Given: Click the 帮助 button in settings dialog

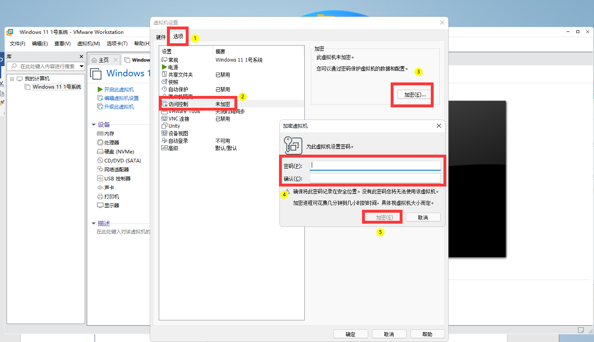Looking at the screenshot, I should tap(427, 334).
